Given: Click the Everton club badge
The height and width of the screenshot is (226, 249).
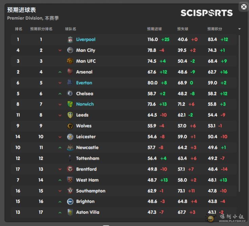Looking at the screenshot, I should coord(70,82).
